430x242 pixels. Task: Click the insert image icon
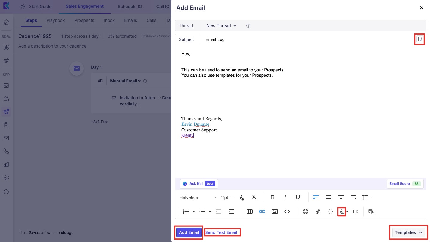[274, 212]
